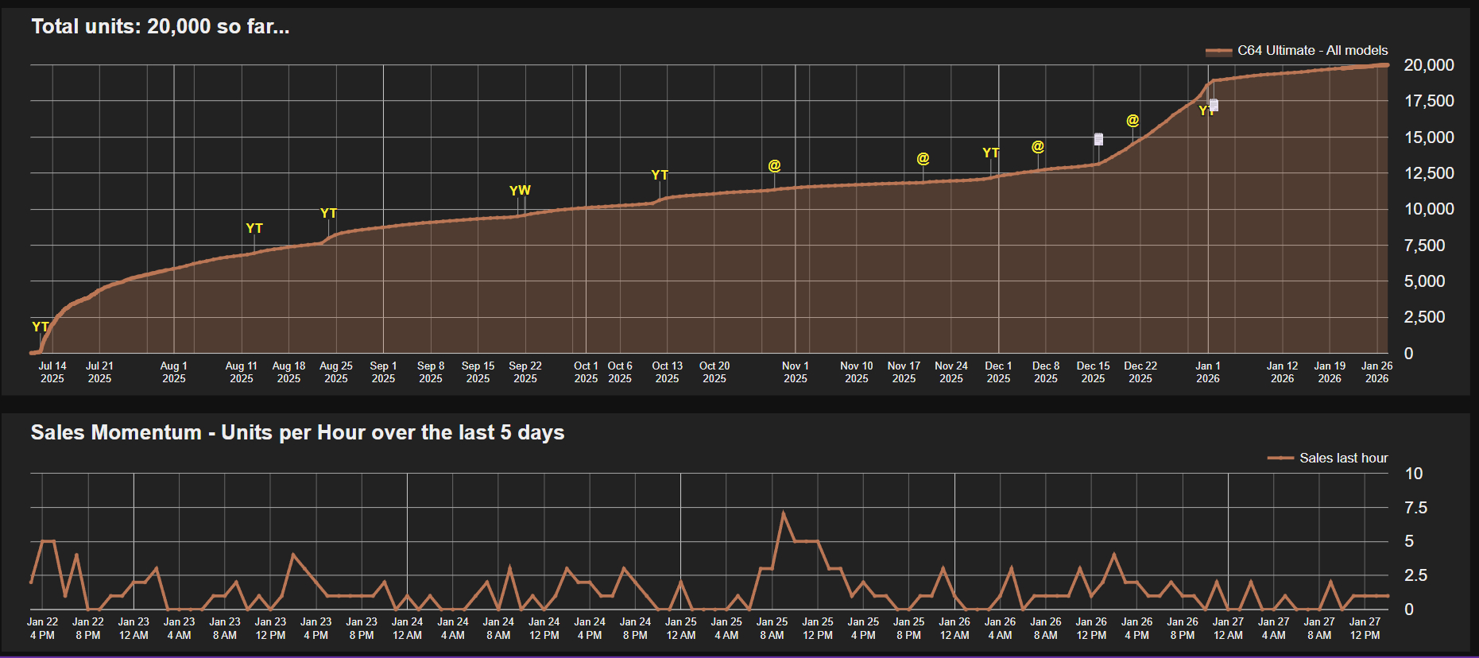Click the @ marker near Dec 22
1479x658 pixels.
pos(1132,120)
